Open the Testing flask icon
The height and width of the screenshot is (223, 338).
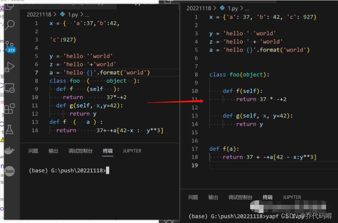click(10, 129)
